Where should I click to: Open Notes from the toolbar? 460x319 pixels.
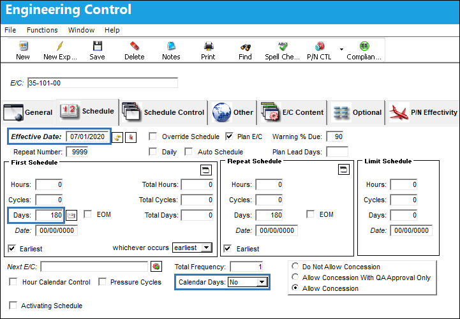pyautogui.click(x=171, y=46)
